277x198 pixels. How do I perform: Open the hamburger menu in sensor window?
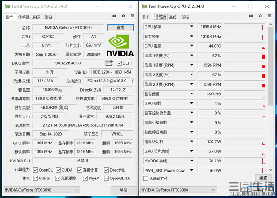[269, 16]
